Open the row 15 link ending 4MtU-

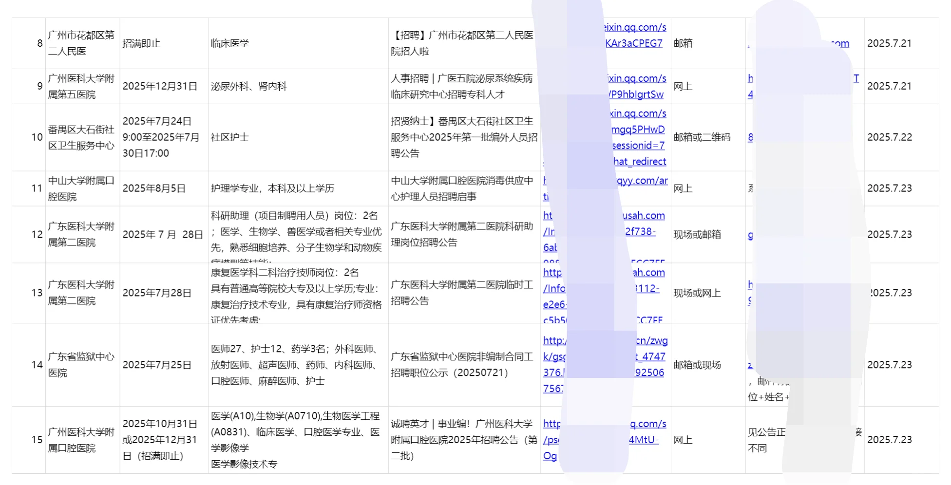[x=644, y=440]
